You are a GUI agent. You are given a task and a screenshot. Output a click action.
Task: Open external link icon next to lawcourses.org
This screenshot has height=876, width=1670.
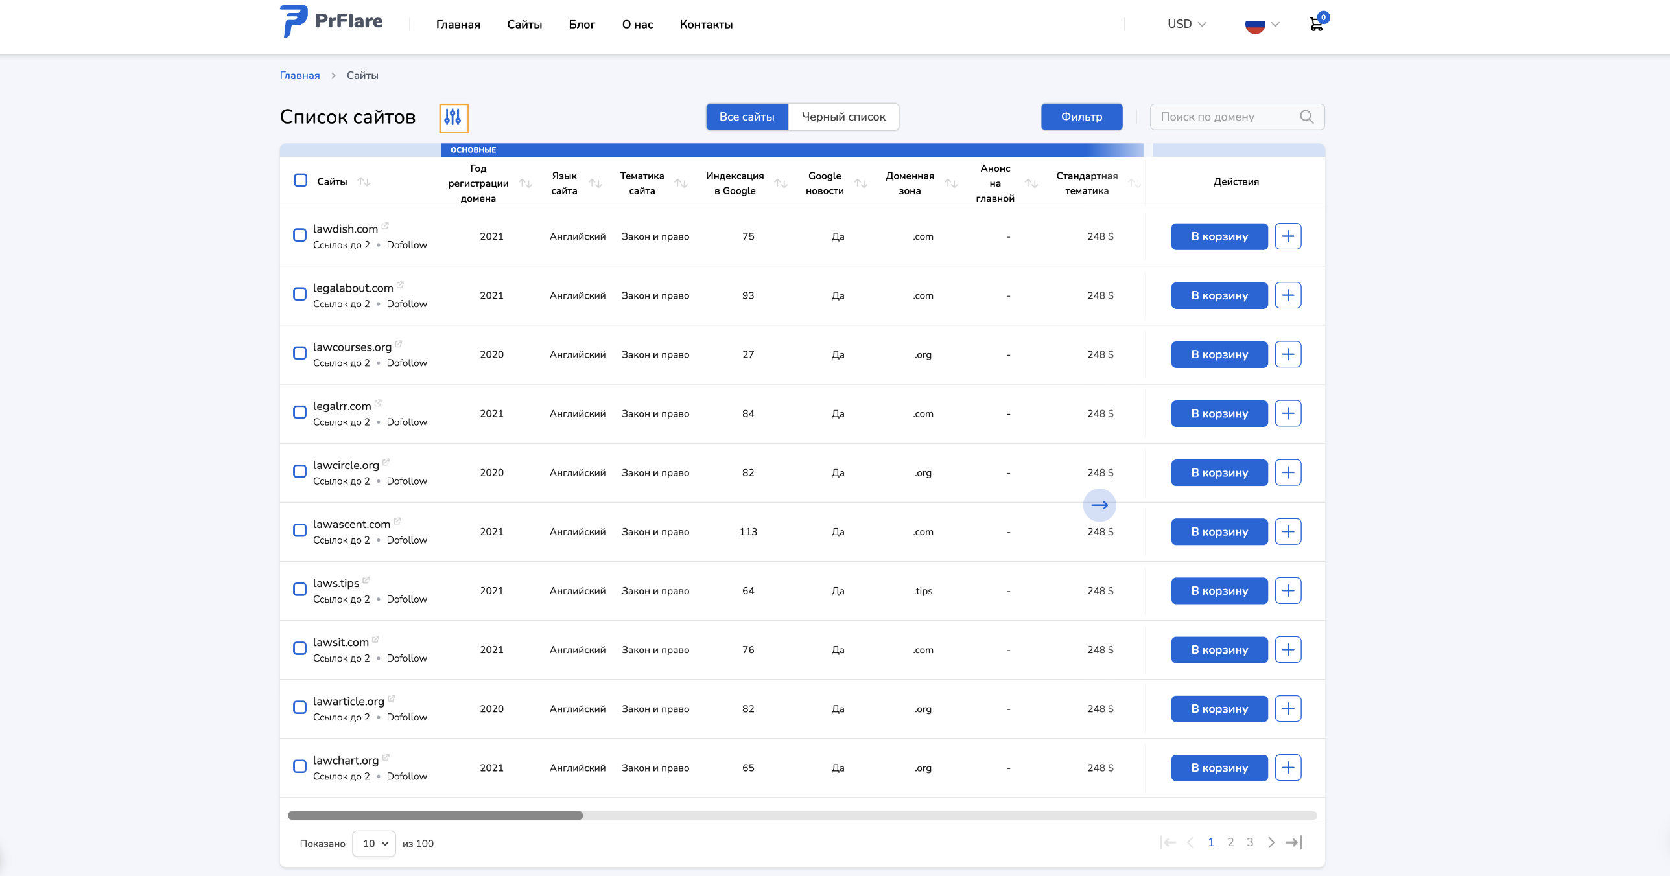point(399,343)
